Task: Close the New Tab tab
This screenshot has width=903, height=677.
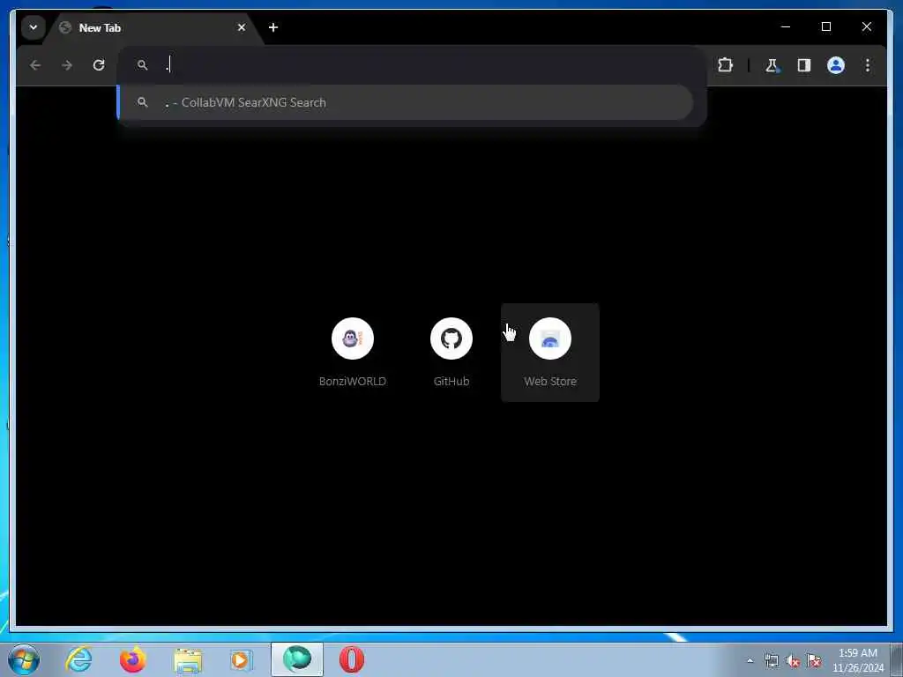Action: click(x=242, y=27)
